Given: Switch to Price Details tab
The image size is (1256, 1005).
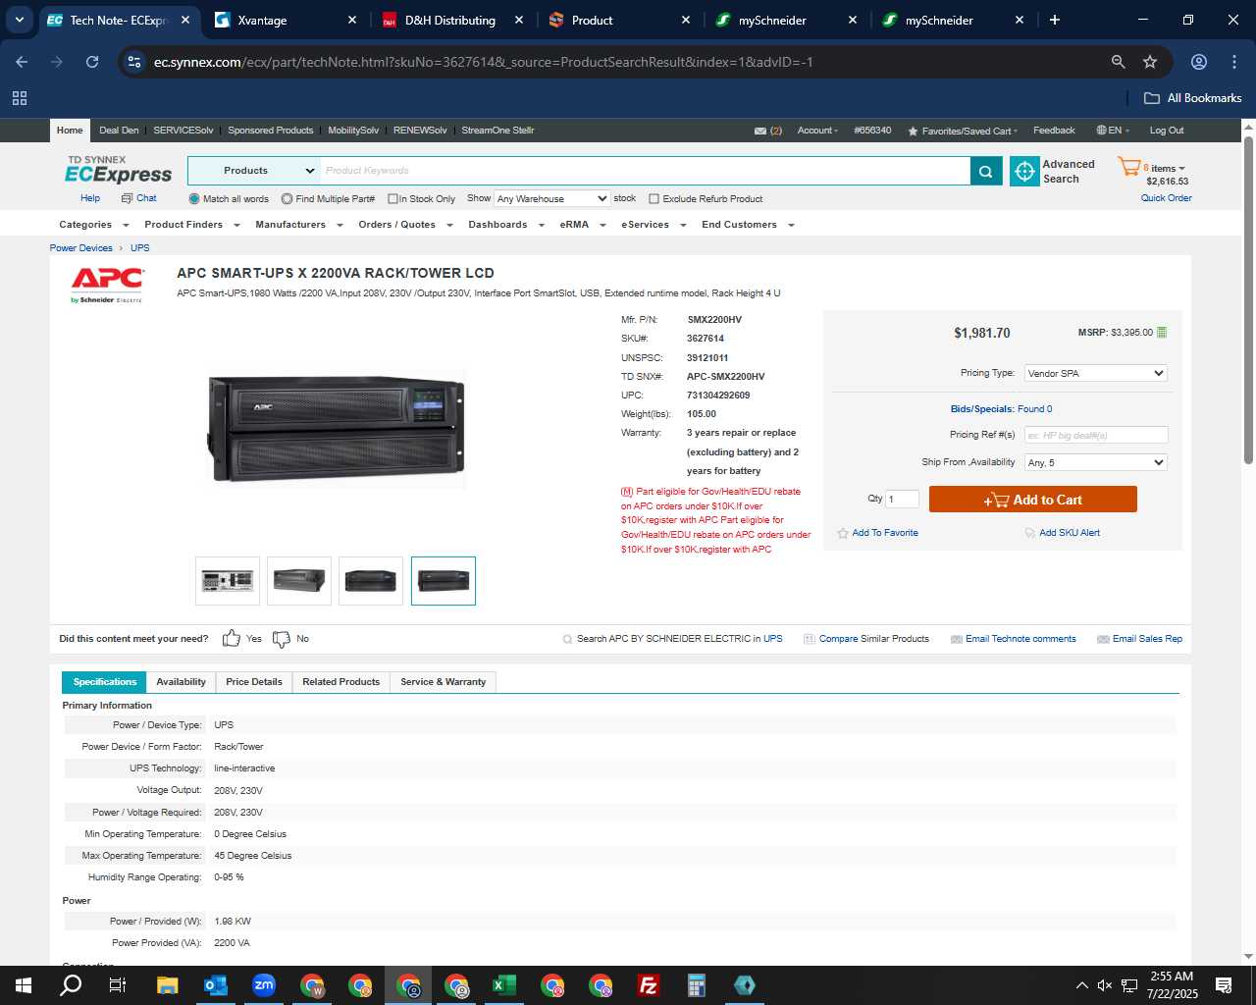Looking at the screenshot, I should click(254, 682).
